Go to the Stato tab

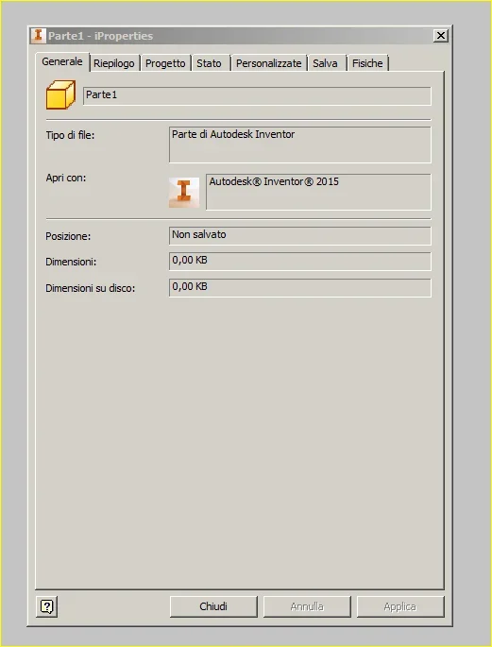tap(209, 63)
